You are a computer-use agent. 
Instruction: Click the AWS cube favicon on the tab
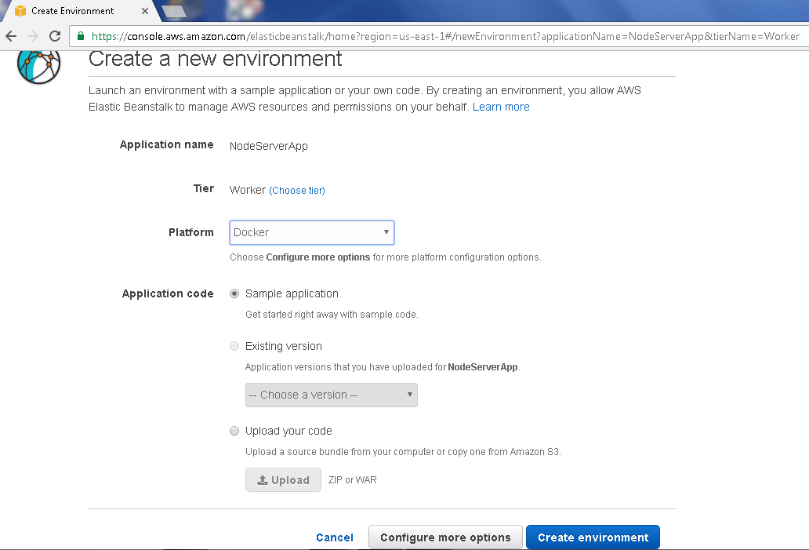click(x=20, y=11)
